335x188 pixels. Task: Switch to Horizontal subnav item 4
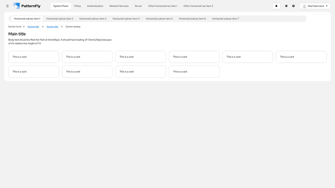click(126, 19)
